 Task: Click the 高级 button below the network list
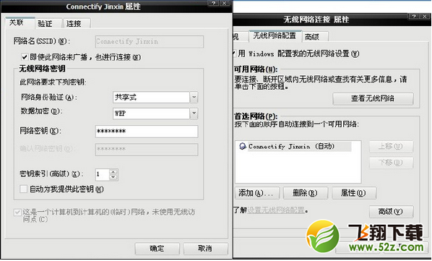(x=392, y=212)
